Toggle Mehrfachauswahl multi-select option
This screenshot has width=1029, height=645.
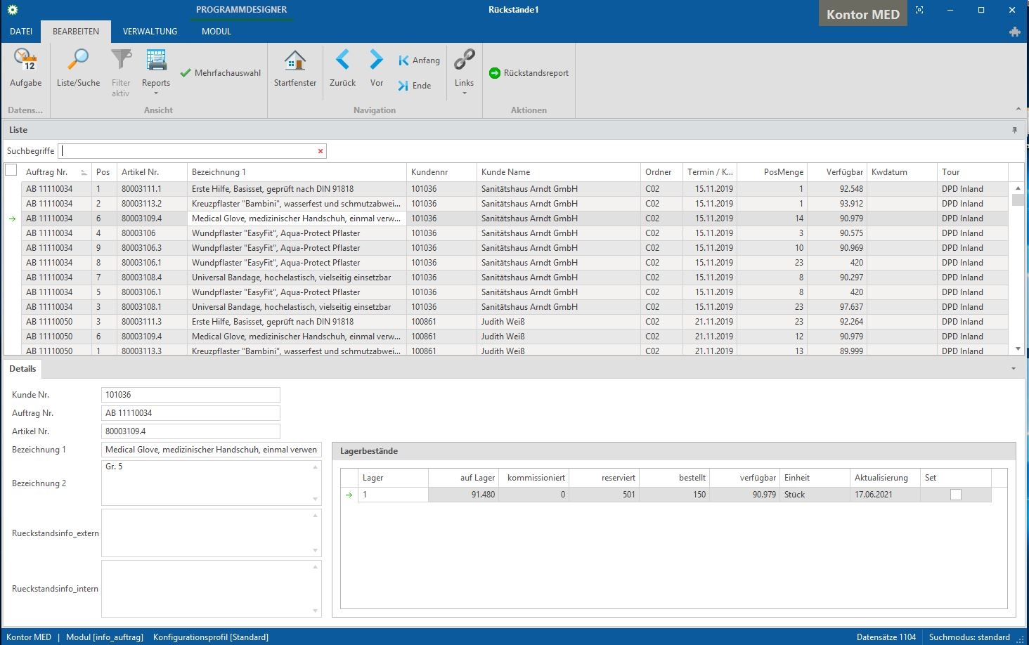220,73
